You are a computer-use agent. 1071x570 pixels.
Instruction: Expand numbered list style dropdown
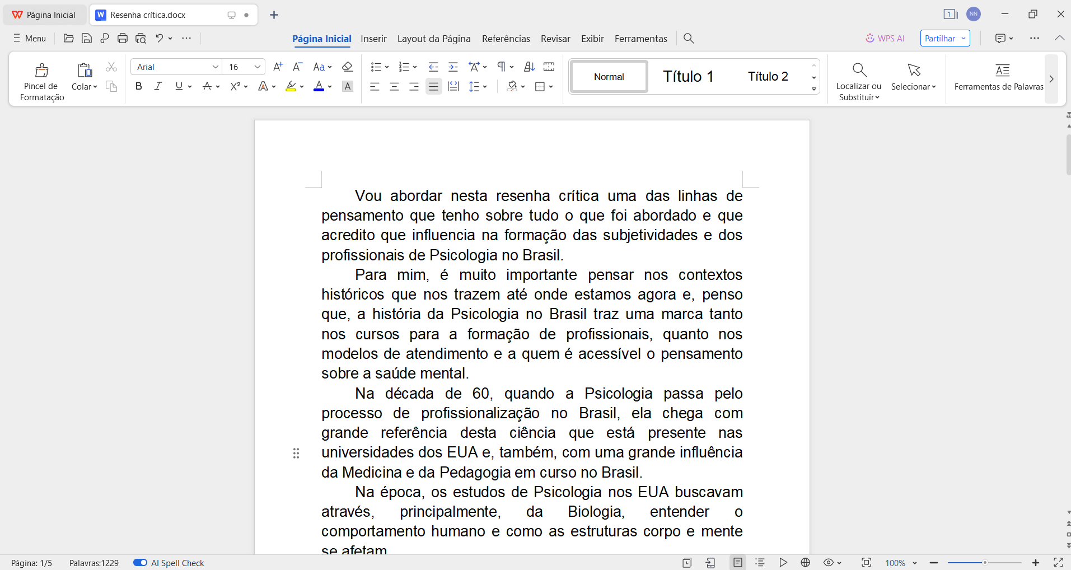tap(415, 68)
